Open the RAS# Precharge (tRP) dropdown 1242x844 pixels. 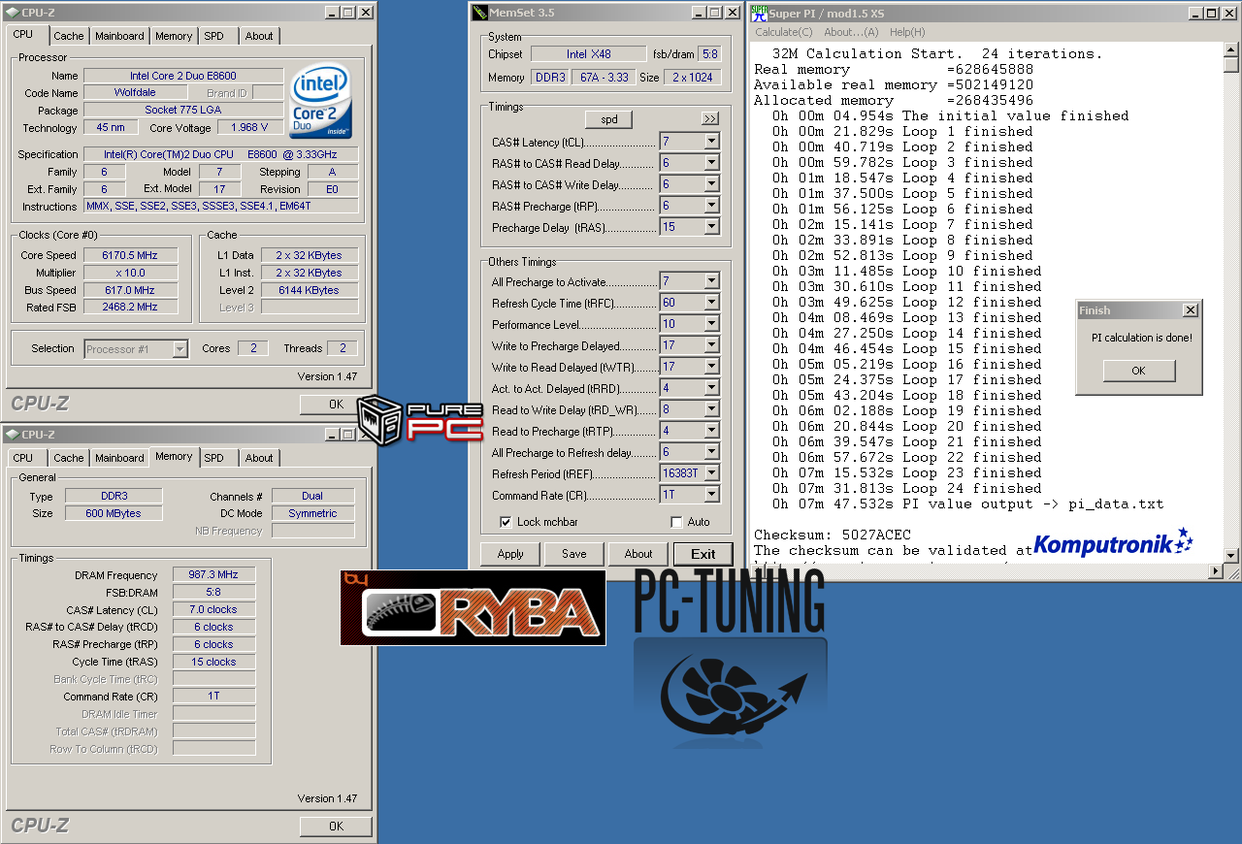[712, 206]
